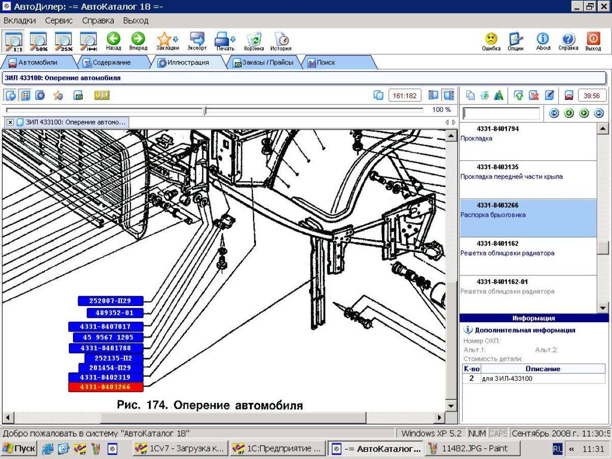Screen dimensions: 612x459
Task: Select part 4331-8401794 Прокладка
Action: tap(528, 141)
